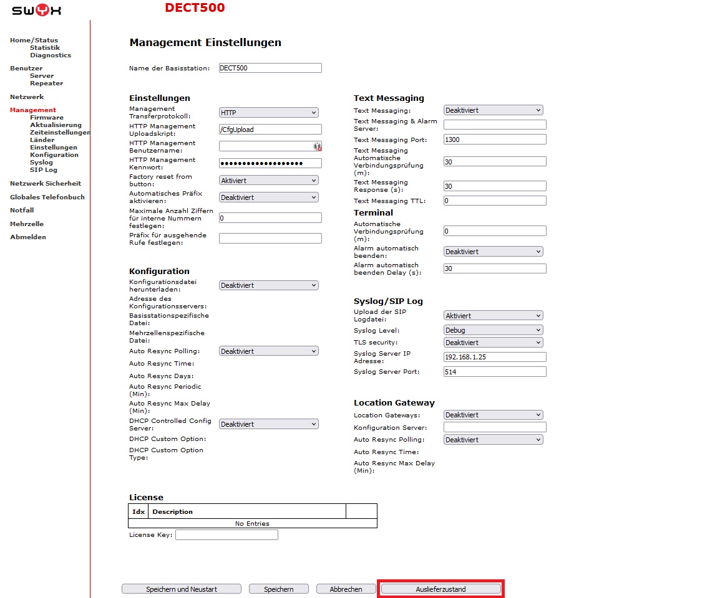Expand the Syslog Level dropdown

(x=493, y=330)
